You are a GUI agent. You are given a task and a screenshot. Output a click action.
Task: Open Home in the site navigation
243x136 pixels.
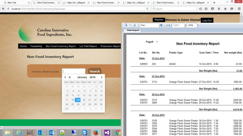[23, 46]
